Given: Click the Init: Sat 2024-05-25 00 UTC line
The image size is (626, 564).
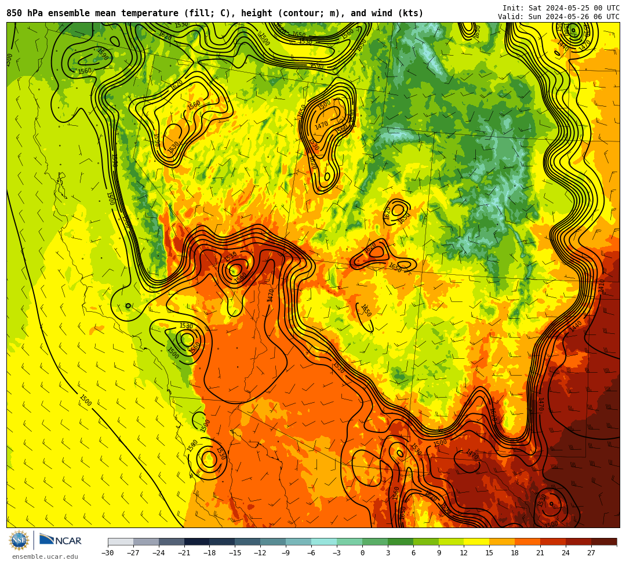Looking at the screenshot, I should coord(561,8).
